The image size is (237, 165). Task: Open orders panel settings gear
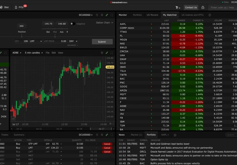tap(102, 135)
